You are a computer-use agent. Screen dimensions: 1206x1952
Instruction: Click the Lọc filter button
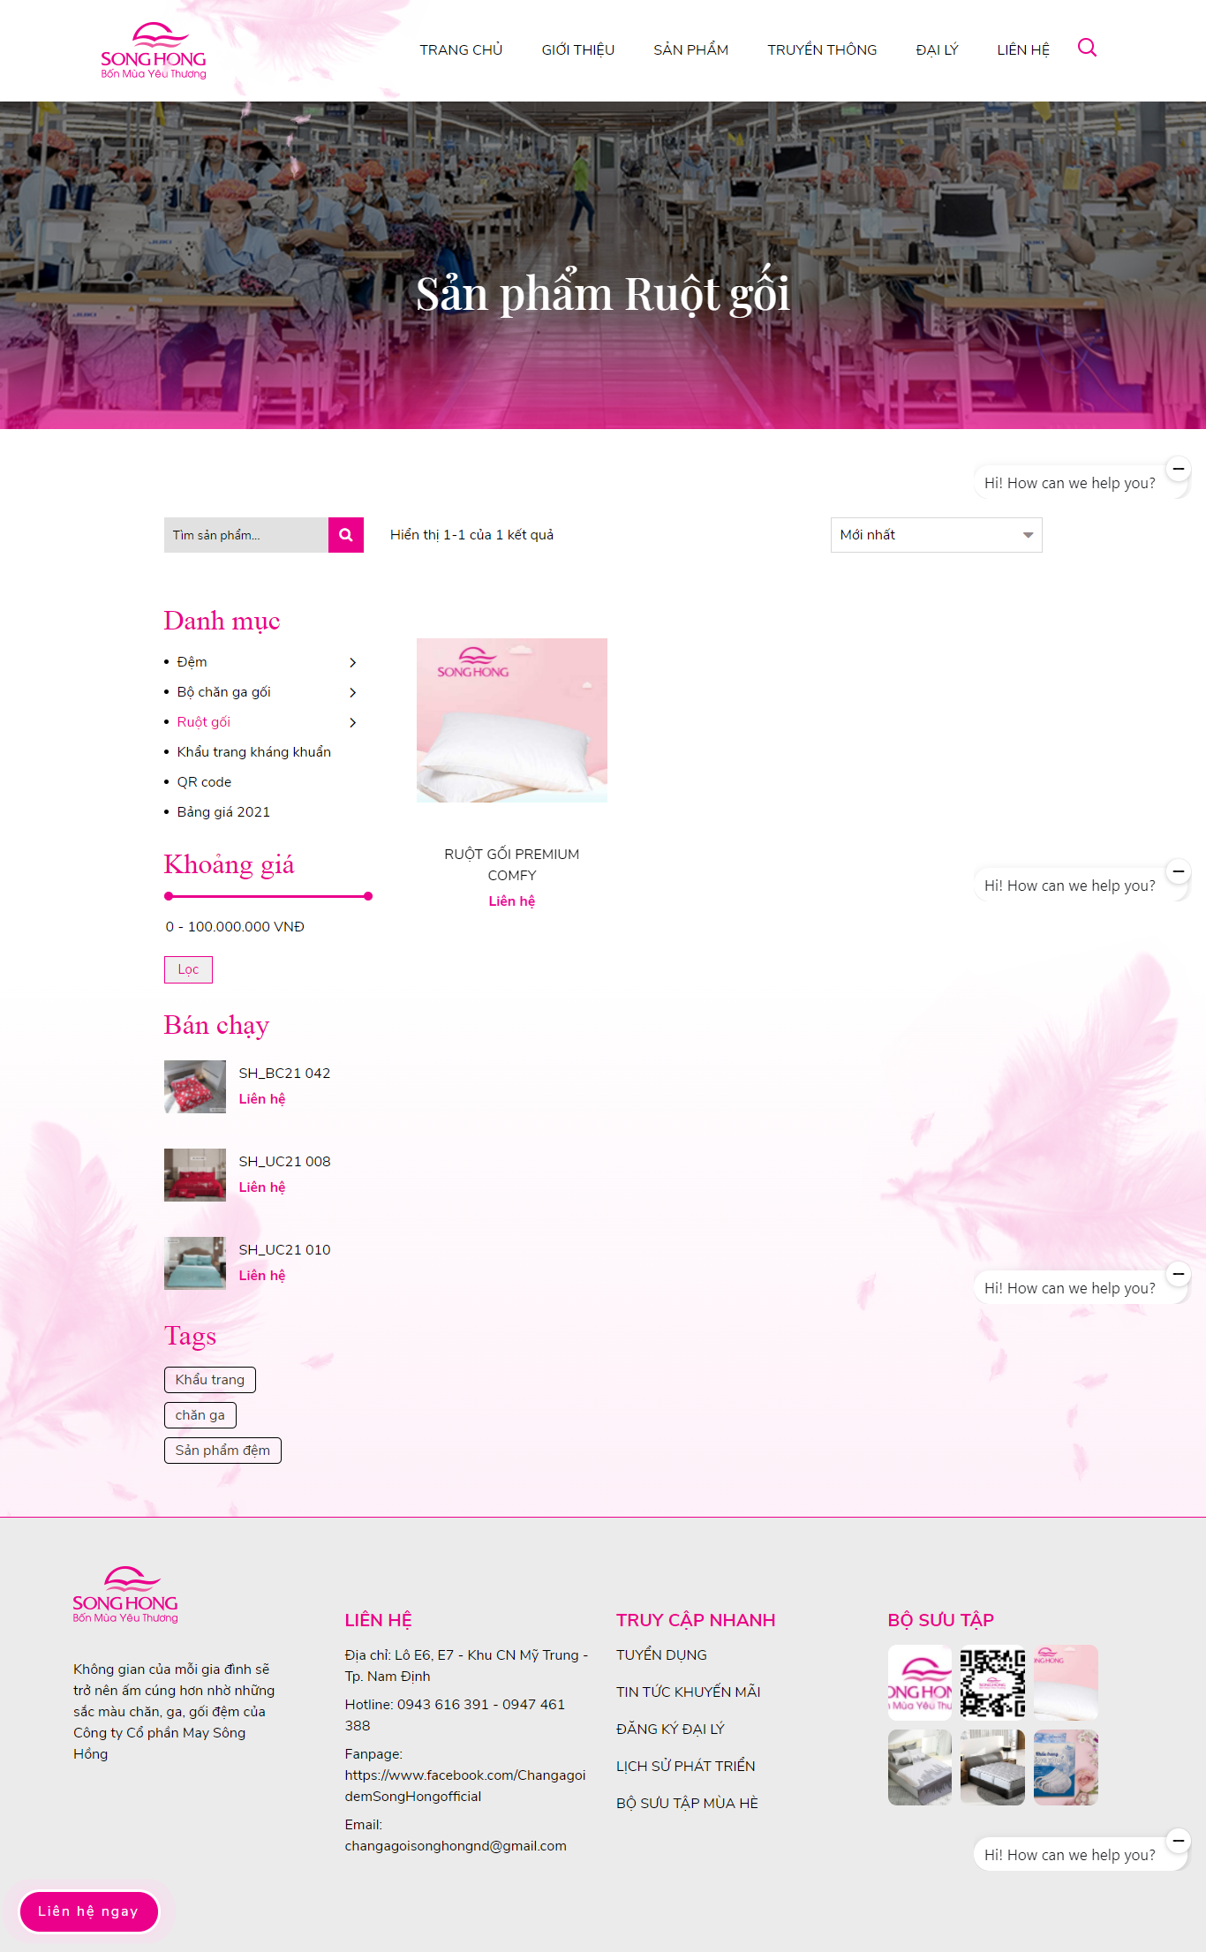188,969
